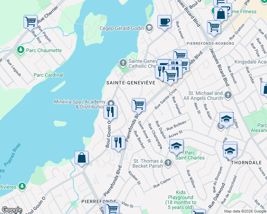
Task: Click the Parc Cardinal label
Action: [48, 75]
